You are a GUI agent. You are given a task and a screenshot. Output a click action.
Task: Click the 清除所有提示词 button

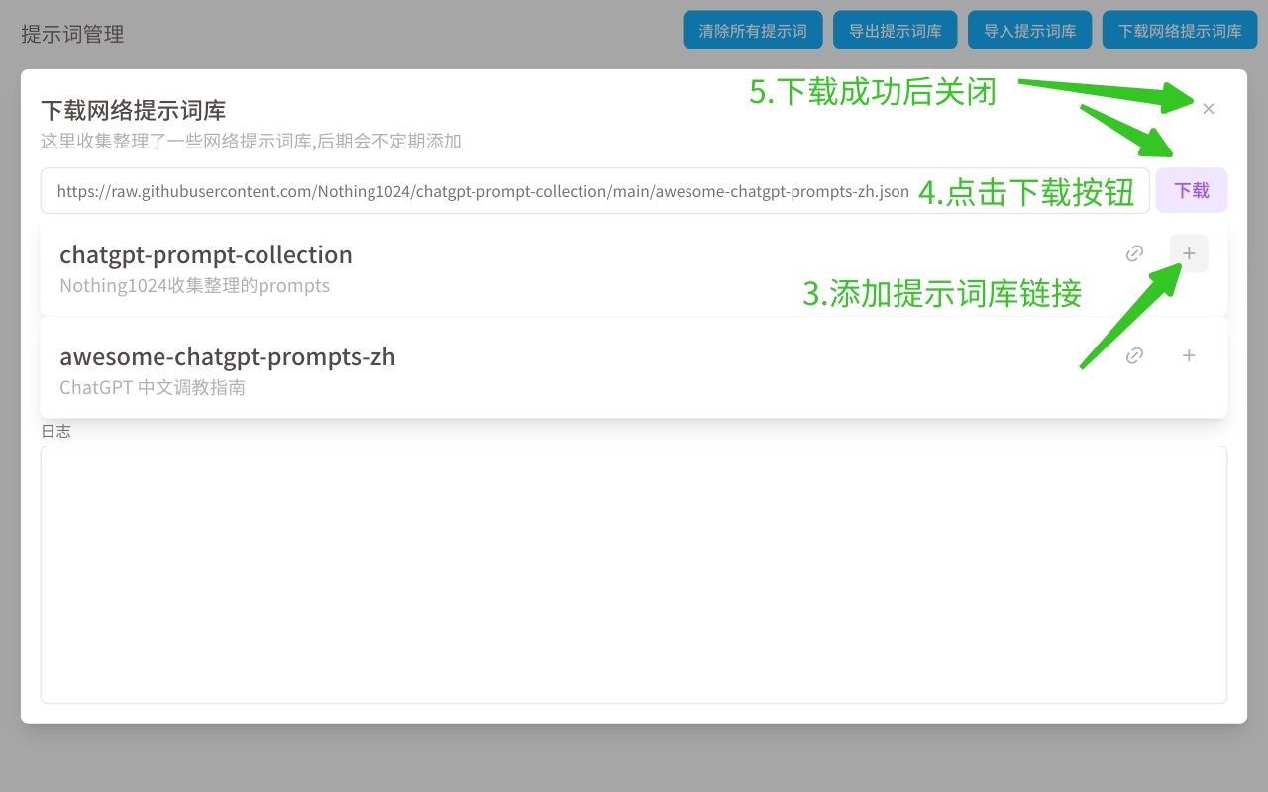753,31
